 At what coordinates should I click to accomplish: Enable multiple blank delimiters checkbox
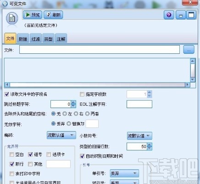[x=12, y=183]
